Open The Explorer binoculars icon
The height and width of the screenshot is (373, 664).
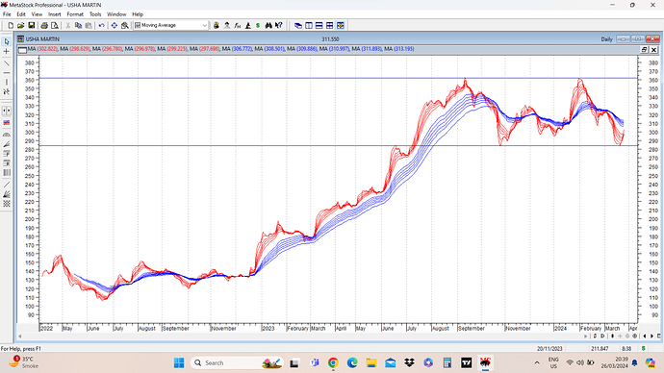(x=268, y=25)
